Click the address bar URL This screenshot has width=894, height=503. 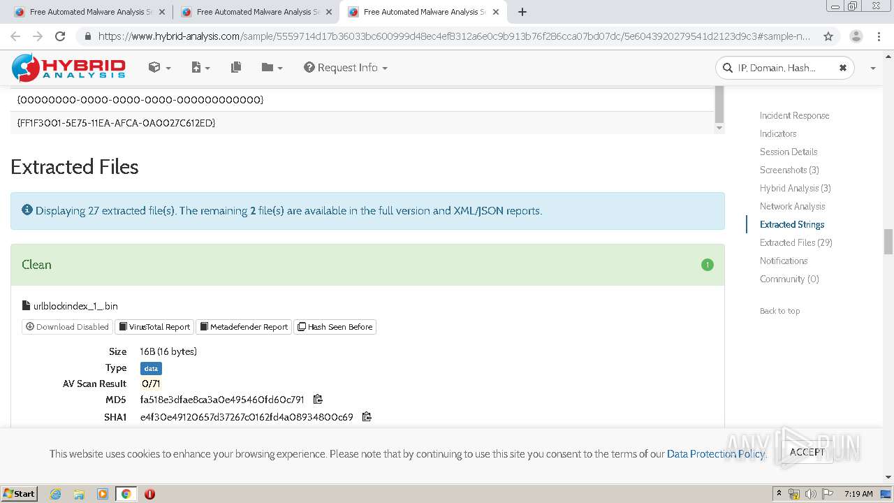[x=454, y=36]
